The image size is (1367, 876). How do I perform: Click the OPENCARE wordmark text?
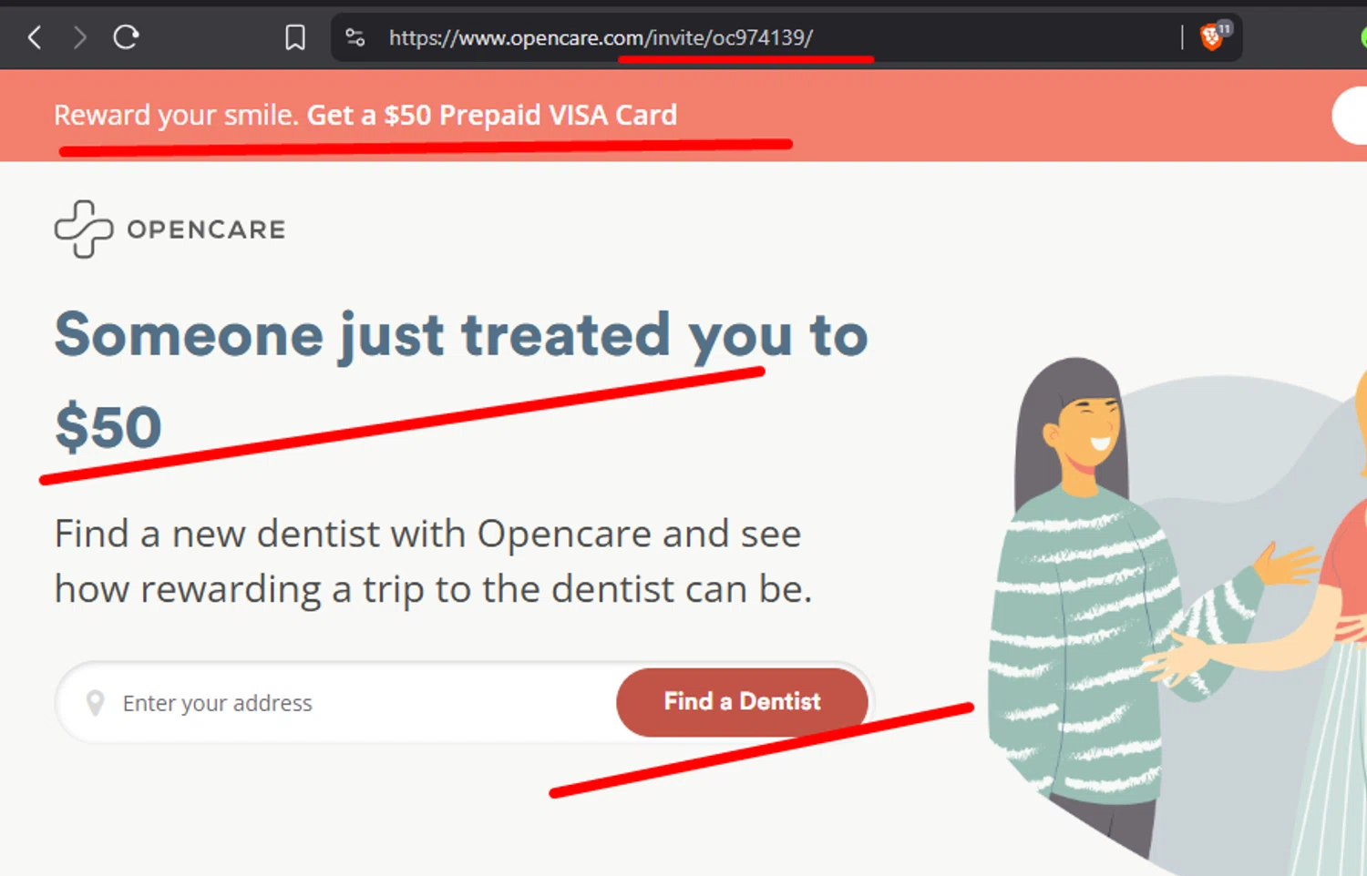point(206,229)
